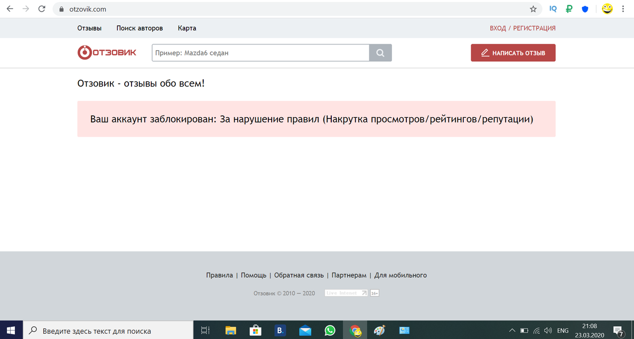Open Правила footer link
This screenshot has height=339, width=634.
pyautogui.click(x=219, y=275)
